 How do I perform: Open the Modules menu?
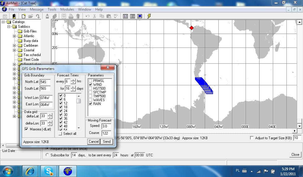click(67, 9)
